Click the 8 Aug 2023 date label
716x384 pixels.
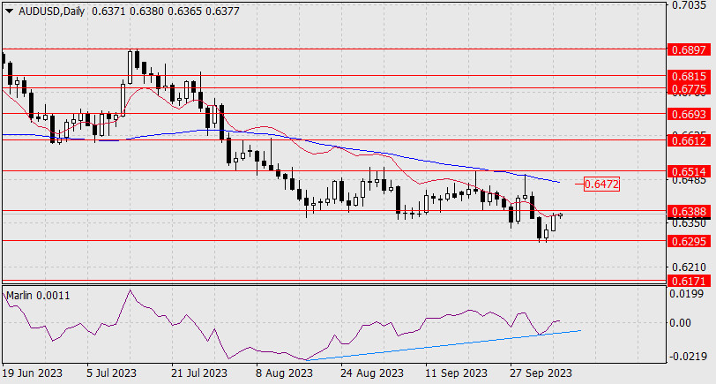point(283,373)
